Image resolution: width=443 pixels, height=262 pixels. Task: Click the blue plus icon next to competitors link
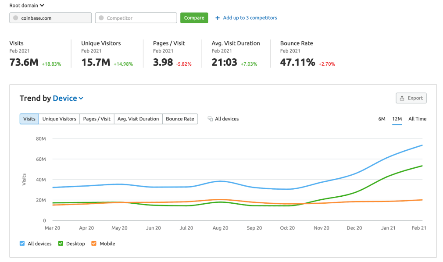(218, 18)
